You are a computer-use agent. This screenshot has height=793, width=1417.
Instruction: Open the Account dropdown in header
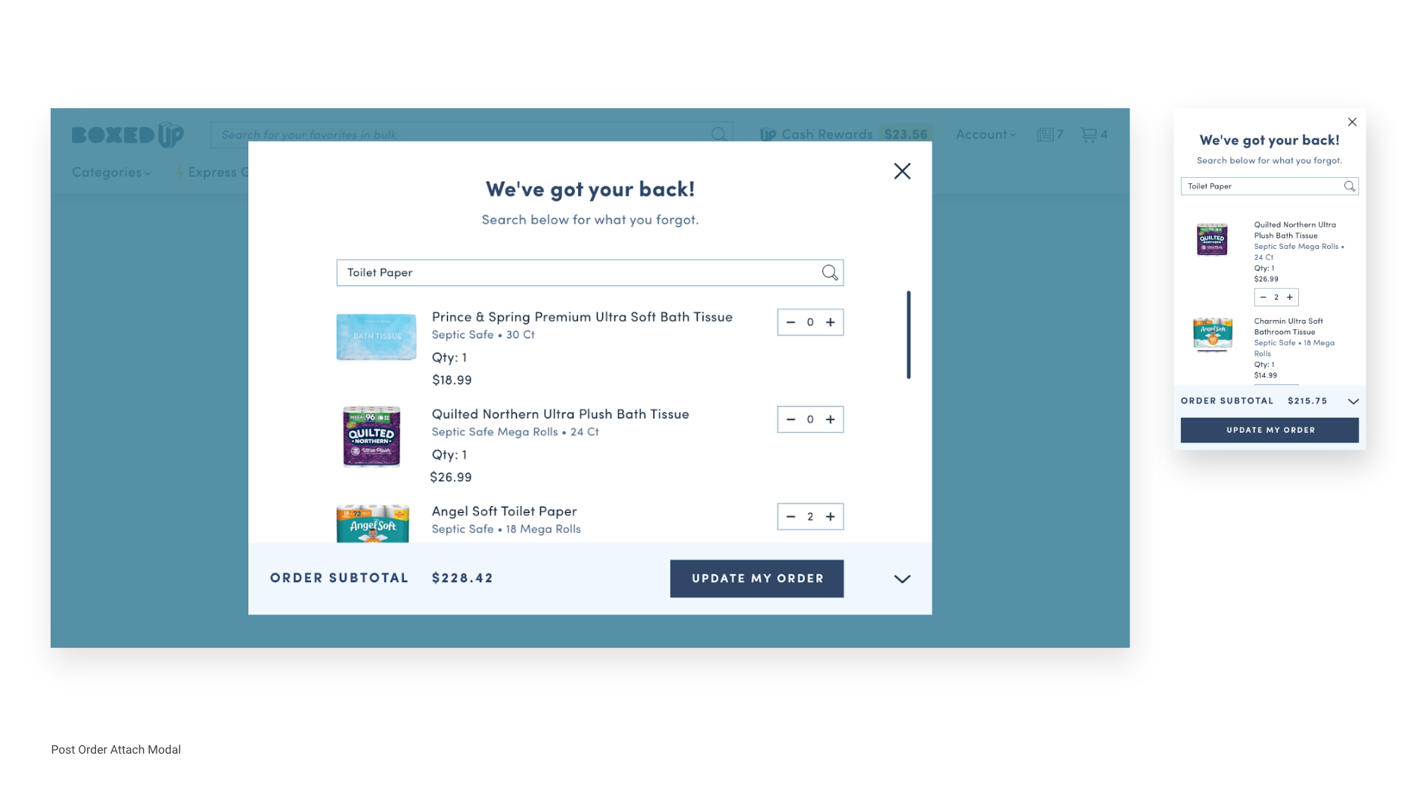[x=986, y=134]
